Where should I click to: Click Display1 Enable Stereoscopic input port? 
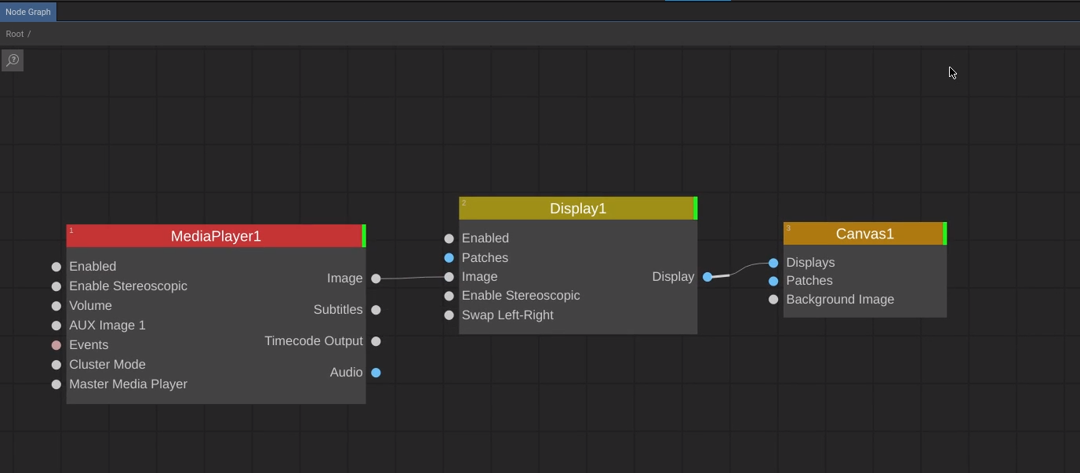tap(449, 296)
